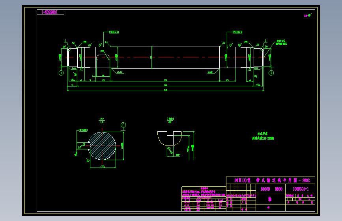Screen dimensions: 342x221
Task: Click the overall length dimension line under the shaft
Action: point(166,91)
